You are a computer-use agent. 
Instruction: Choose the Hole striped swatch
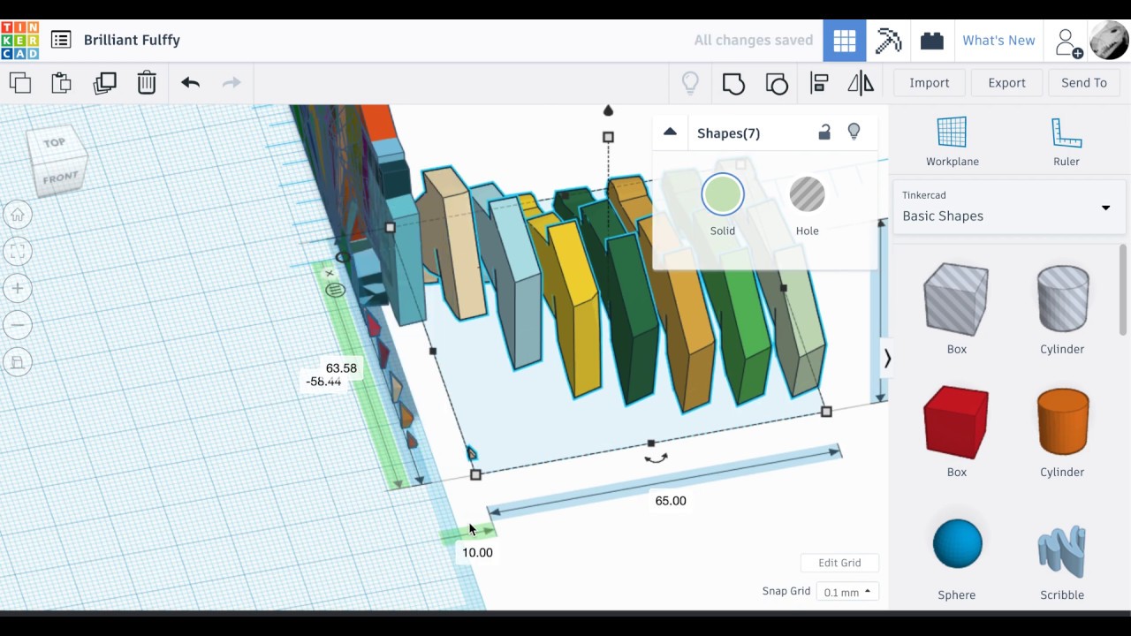tap(807, 195)
